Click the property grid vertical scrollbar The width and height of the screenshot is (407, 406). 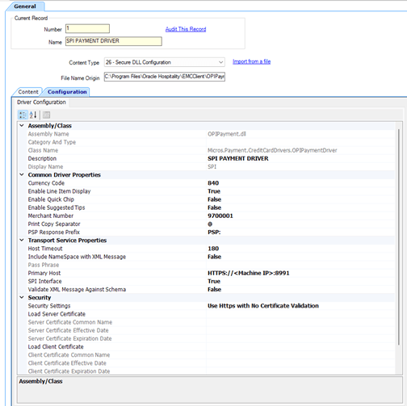399,236
